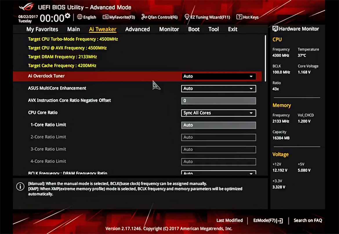
Task: Select the ASUS MultiCore Enhancement label
Action: (x=57, y=88)
